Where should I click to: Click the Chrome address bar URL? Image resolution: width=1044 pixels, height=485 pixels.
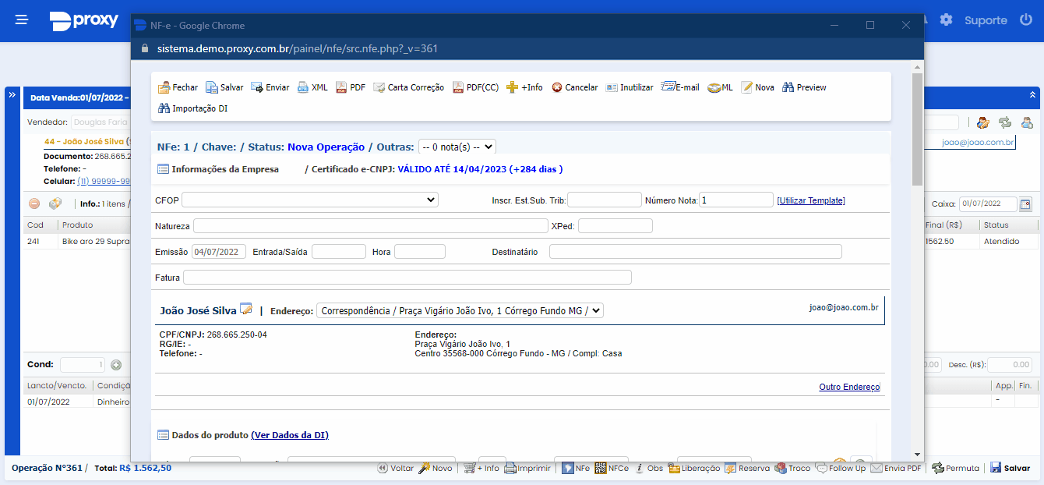tap(298, 48)
